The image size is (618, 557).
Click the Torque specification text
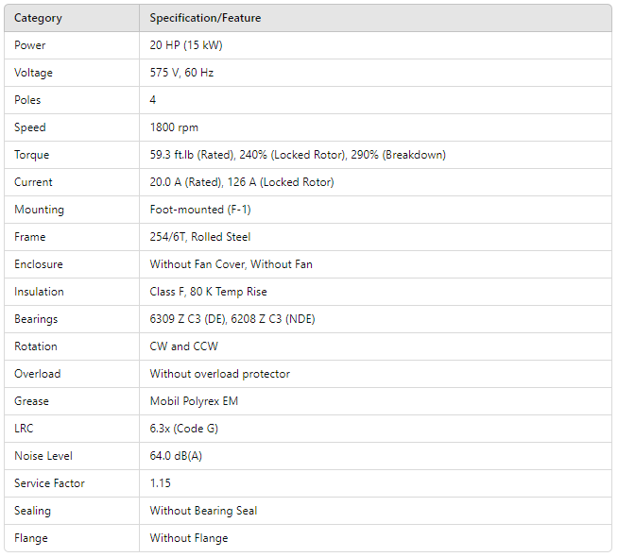298,155
